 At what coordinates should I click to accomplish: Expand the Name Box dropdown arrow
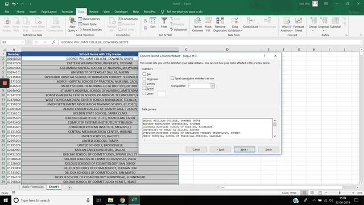coord(23,42)
